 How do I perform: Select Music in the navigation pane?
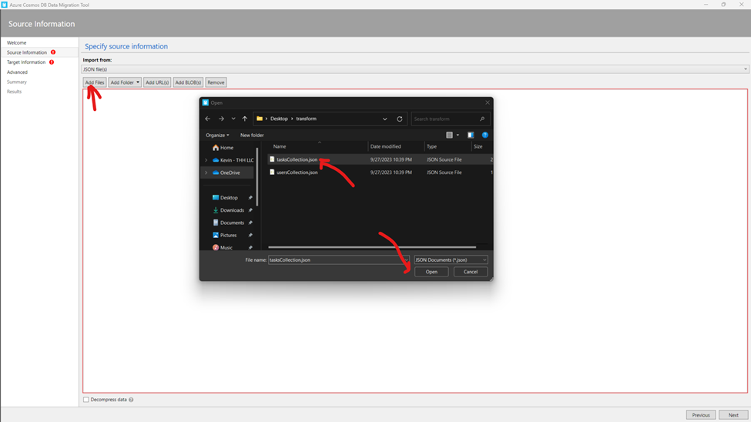226,248
